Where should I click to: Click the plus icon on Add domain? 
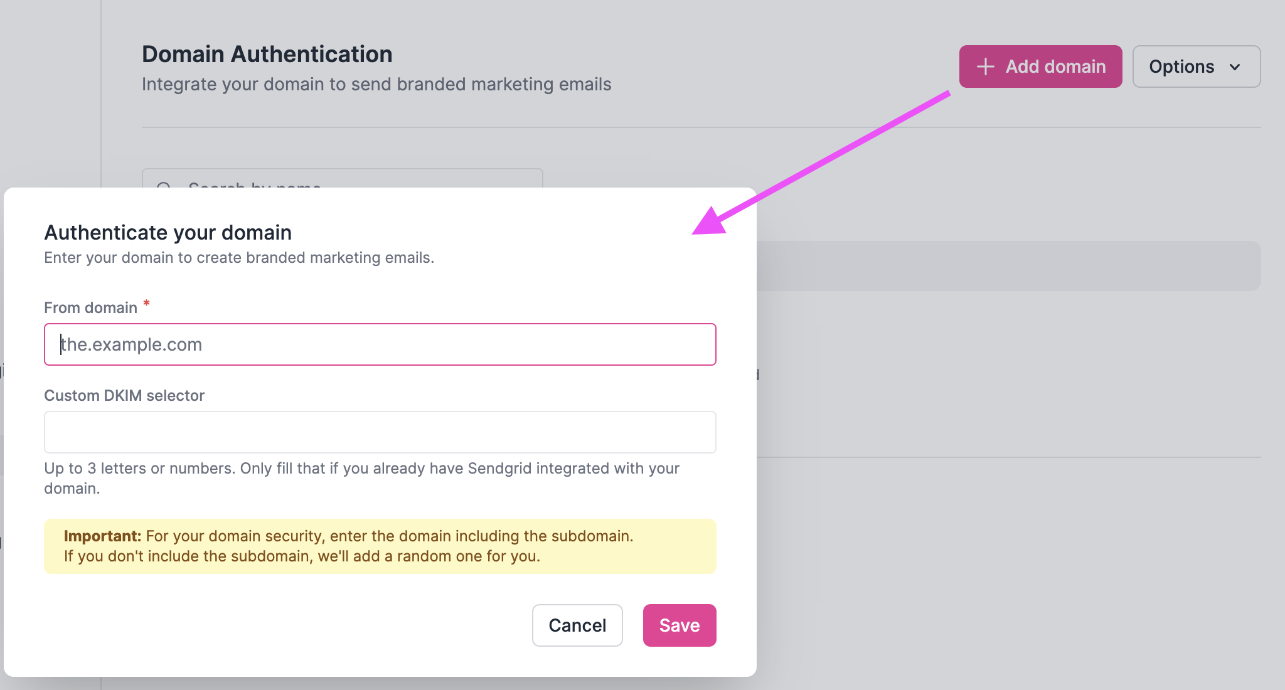[x=986, y=66]
